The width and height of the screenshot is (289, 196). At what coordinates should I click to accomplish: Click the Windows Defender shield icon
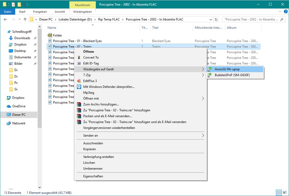79,87
